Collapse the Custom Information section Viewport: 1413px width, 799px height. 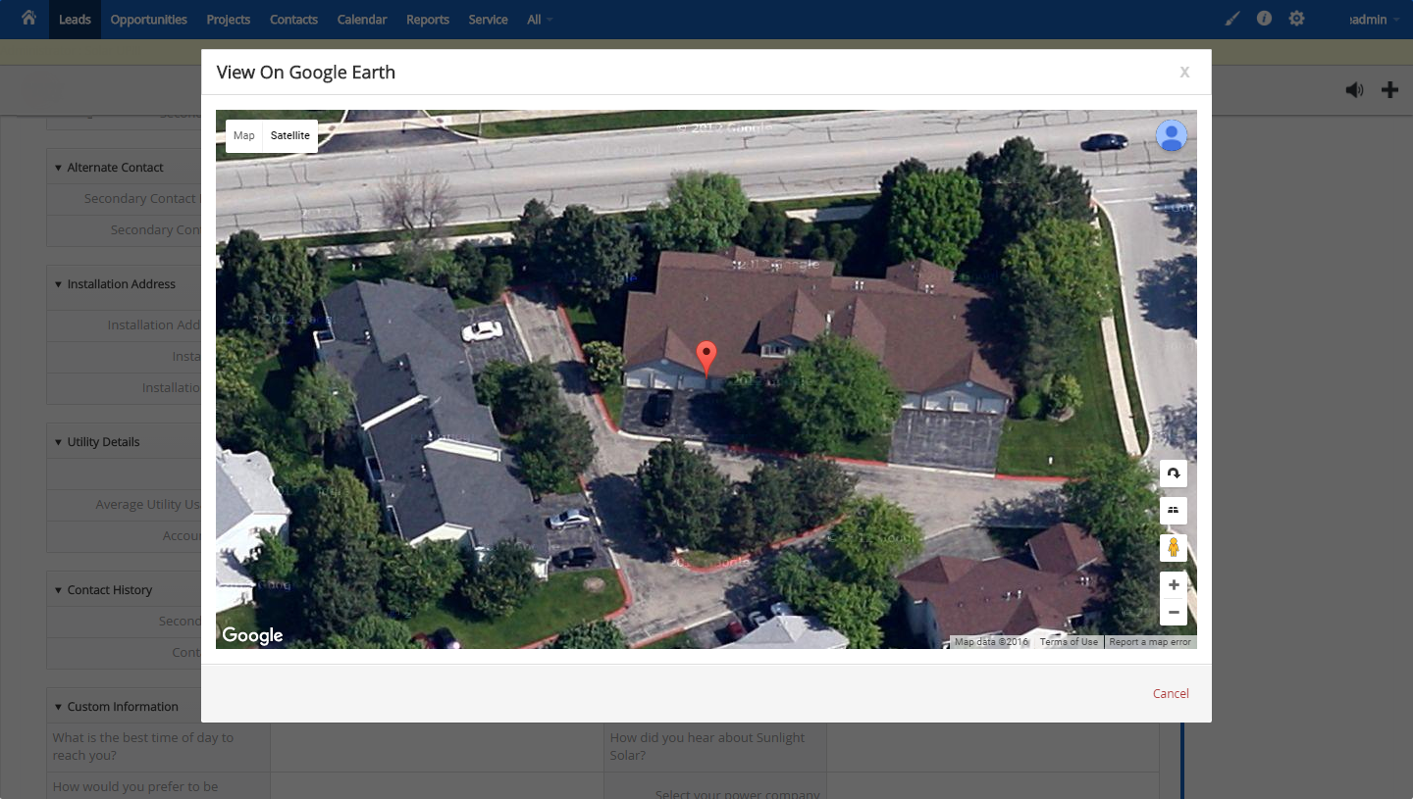coord(58,707)
